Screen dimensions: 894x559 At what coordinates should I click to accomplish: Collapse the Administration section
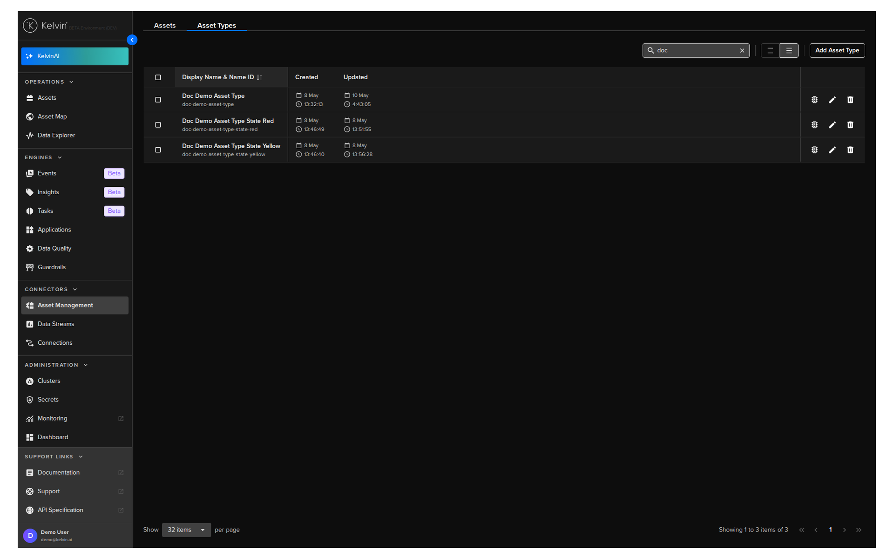[x=56, y=365]
